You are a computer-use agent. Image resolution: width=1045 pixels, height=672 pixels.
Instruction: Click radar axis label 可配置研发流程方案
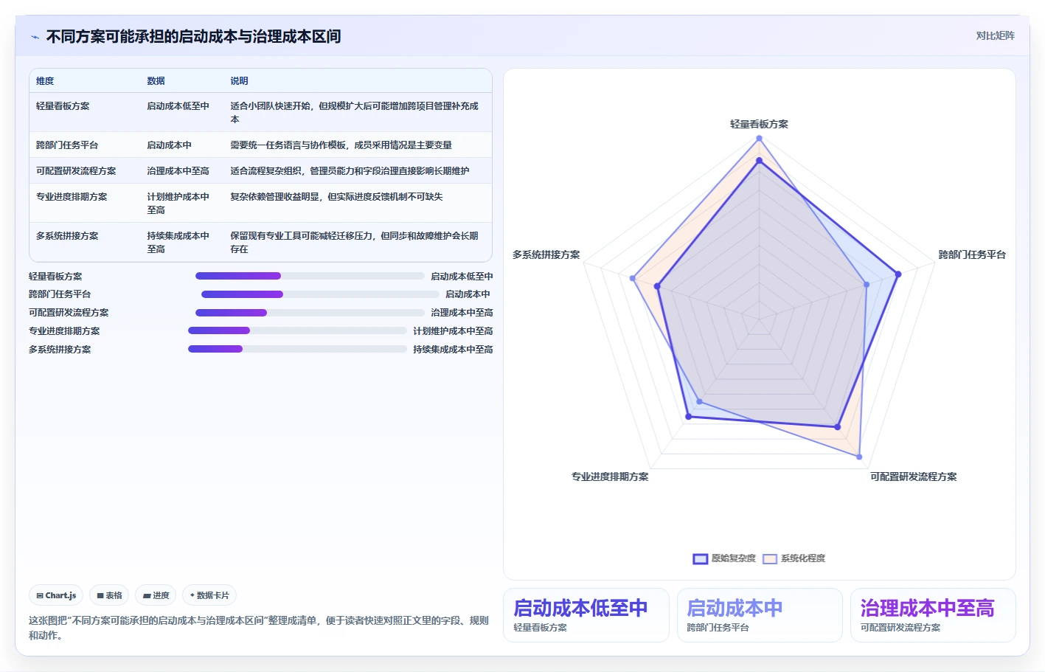coord(913,477)
